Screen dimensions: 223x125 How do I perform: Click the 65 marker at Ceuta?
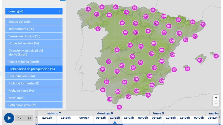119,107
